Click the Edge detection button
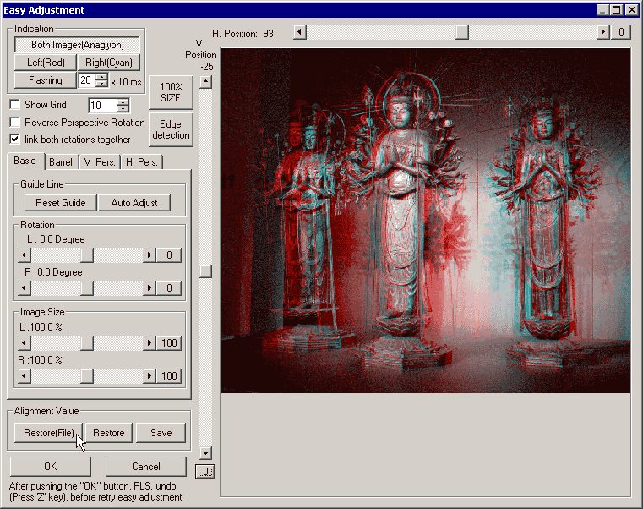Screen dimensions: 643x509 [171, 129]
